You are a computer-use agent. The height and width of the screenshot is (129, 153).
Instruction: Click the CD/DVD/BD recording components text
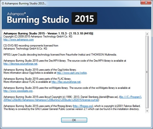(x=31, y=46)
